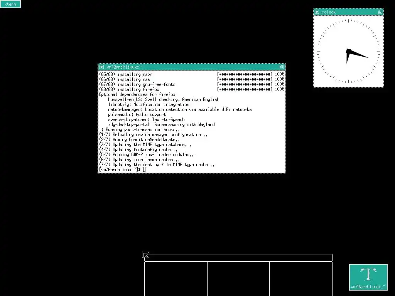Click '(5/7) Probing GDK-Pixbuf loader modules' line
Screen dimensions: 395x296
point(147,155)
